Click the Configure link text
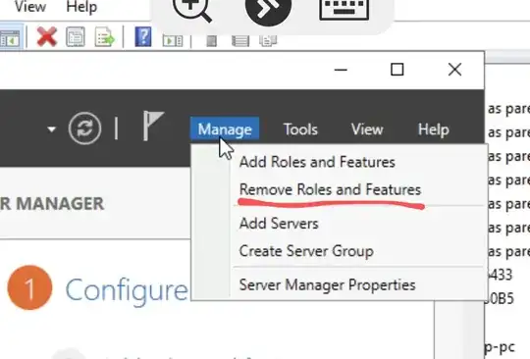Screen dimensions: 530x359 127,290
